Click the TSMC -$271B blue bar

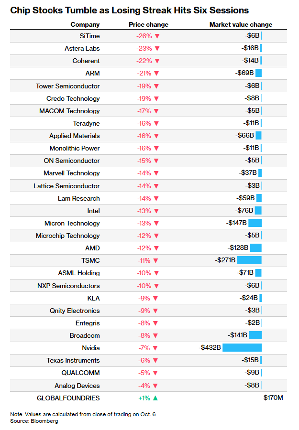[x=249, y=260]
